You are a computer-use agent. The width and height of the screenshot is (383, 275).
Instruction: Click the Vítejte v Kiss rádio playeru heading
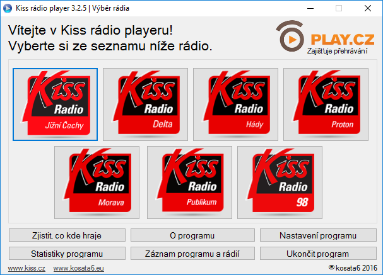coord(91,30)
